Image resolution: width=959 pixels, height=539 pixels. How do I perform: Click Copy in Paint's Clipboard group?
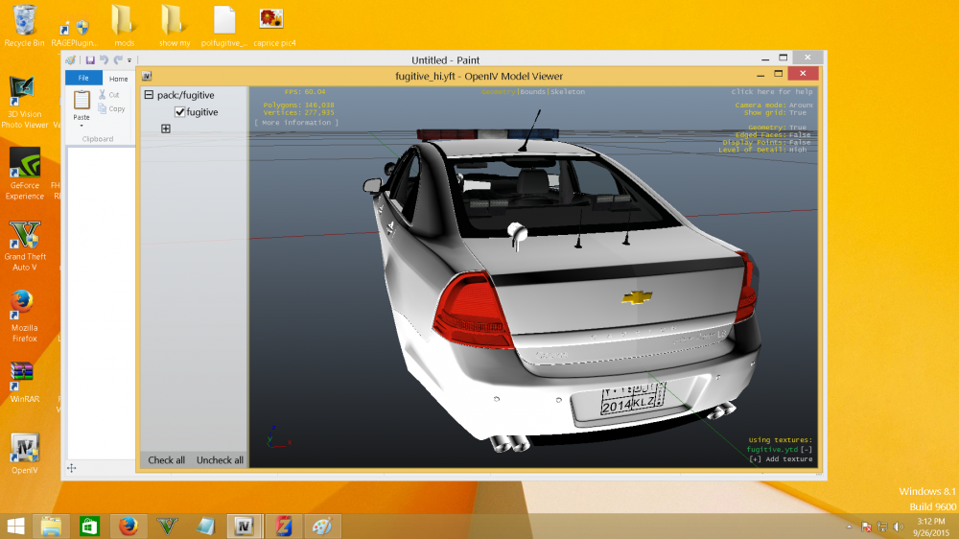point(111,109)
